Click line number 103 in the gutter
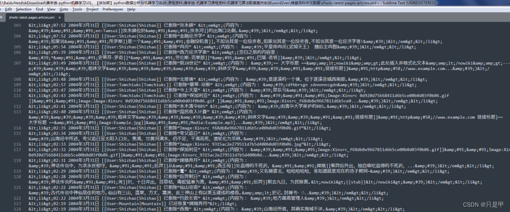 (17, 25)
